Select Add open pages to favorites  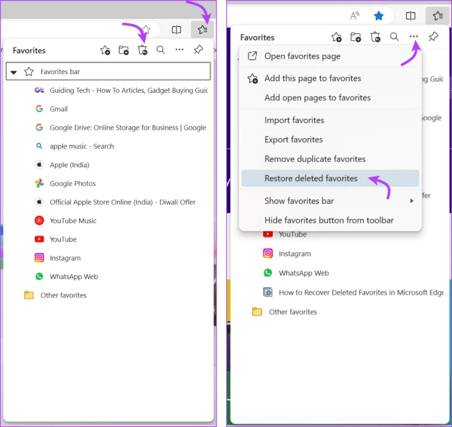331,97
